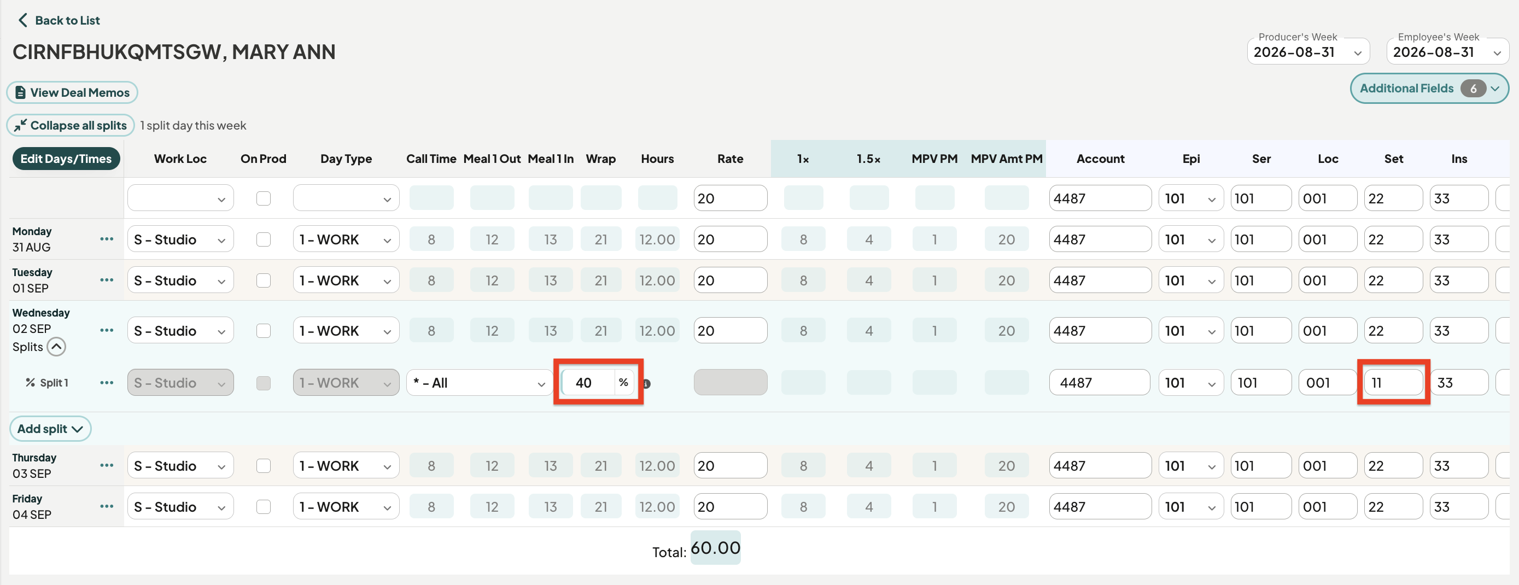Open Day Type dropdown for Tuesday
This screenshot has width=1519, height=585.
coord(346,280)
